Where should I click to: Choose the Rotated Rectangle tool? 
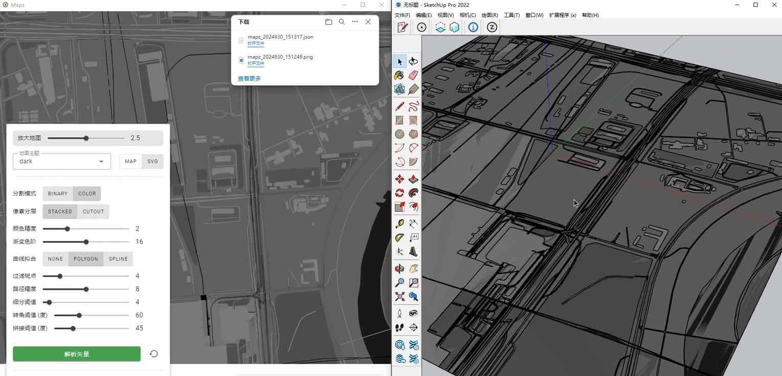coord(413,120)
